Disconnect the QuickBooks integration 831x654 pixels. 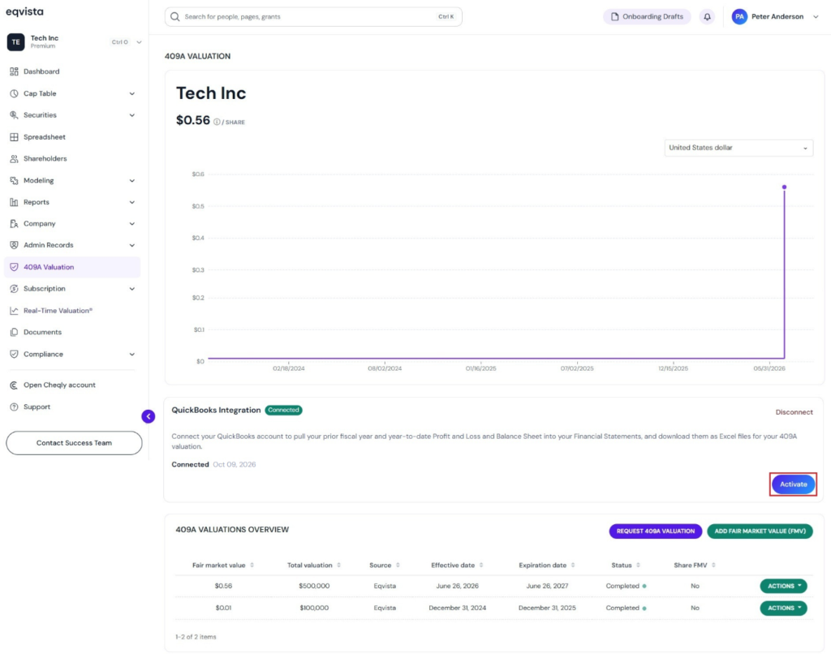click(x=794, y=412)
